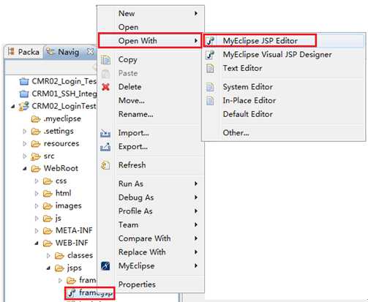Click the Text Editor document icon
Image resolution: width=368 pixels, height=302 pixels.
click(210, 68)
